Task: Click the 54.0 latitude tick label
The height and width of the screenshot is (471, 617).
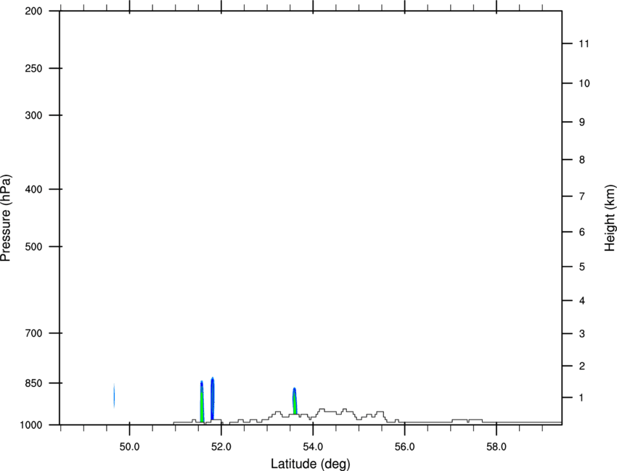Action: click(x=314, y=447)
